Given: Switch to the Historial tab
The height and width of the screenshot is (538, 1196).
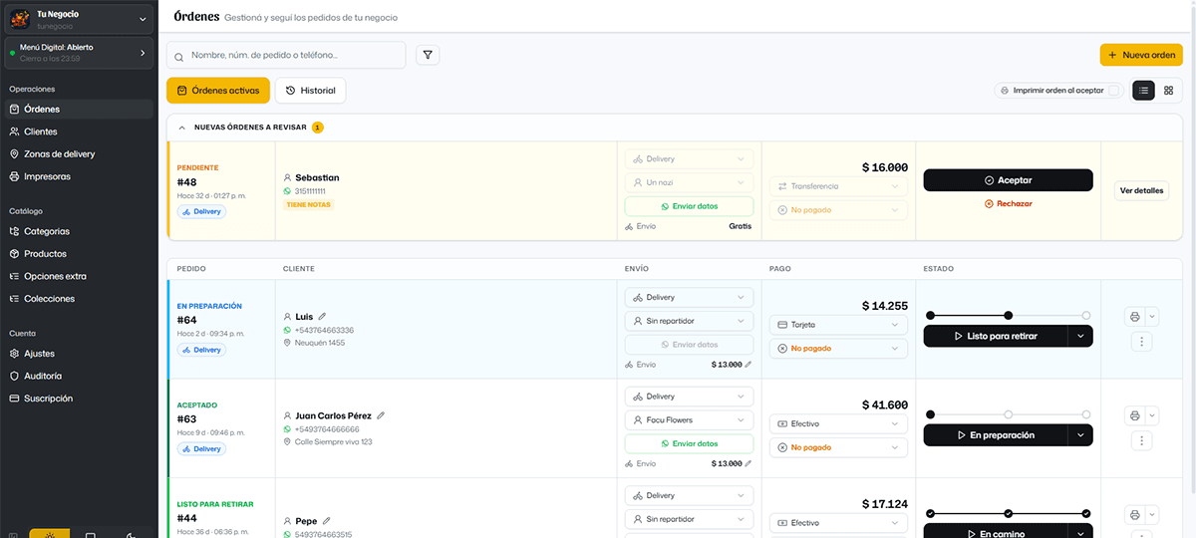Looking at the screenshot, I should [x=311, y=91].
